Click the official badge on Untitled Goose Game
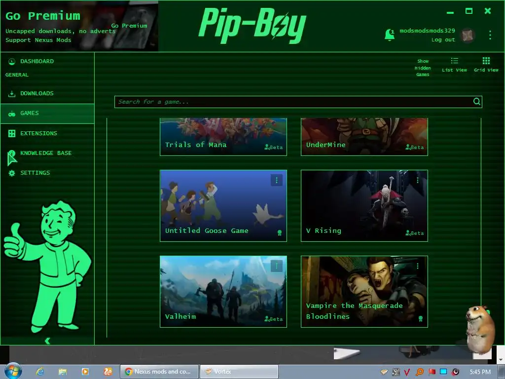The image size is (505, 379). (280, 233)
